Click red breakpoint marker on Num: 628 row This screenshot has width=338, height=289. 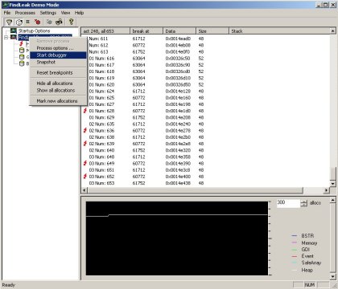tap(85, 111)
